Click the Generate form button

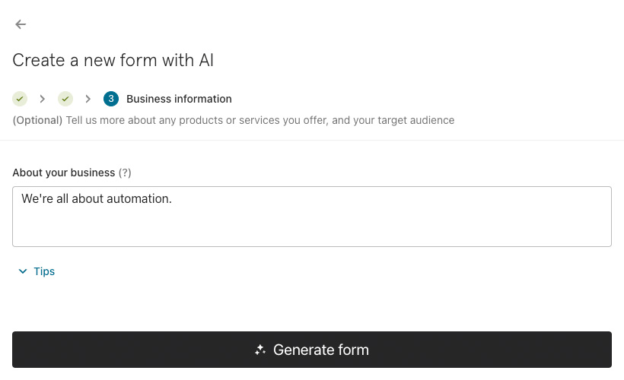click(x=312, y=350)
